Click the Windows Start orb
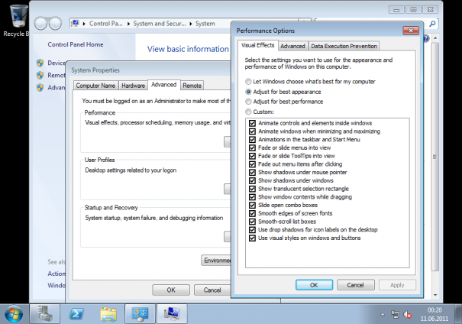This screenshot has height=324, width=462. 14,314
